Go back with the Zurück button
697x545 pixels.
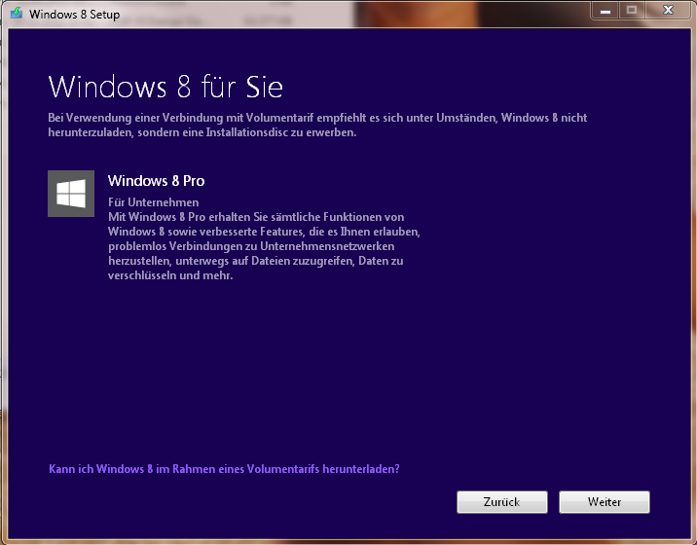coord(502,502)
